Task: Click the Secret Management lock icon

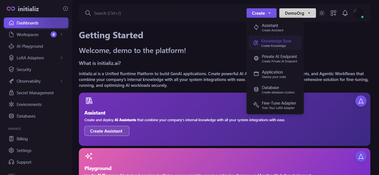Action: pos(11,93)
